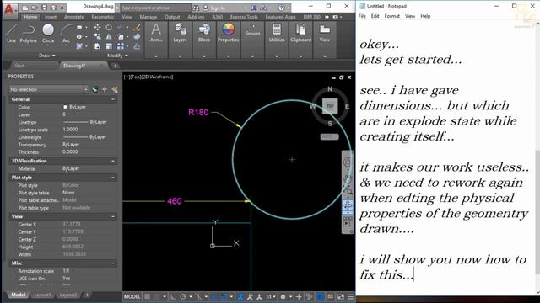Open the Layers ribbon panel
The image size is (540, 303).
tap(180, 34)
